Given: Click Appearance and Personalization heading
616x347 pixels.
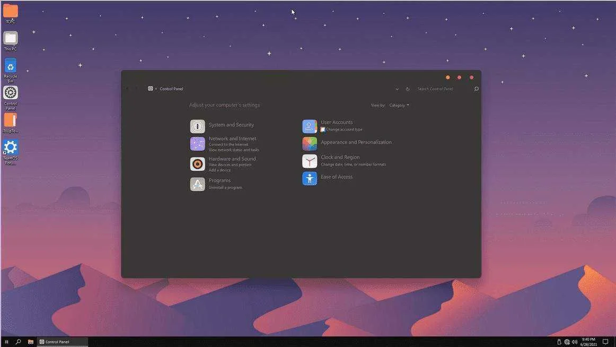Looking at the screenshot, I should click(356, 142).
